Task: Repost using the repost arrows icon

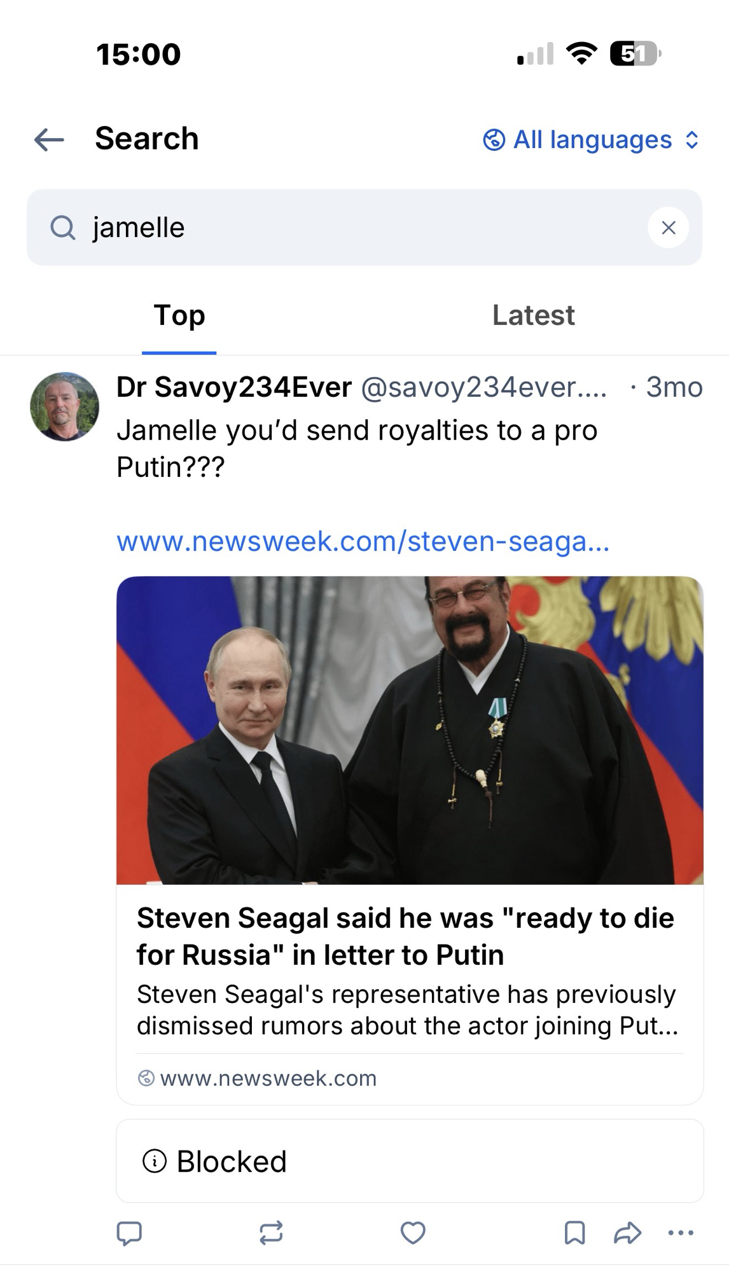Action: tap(271, 1233)
